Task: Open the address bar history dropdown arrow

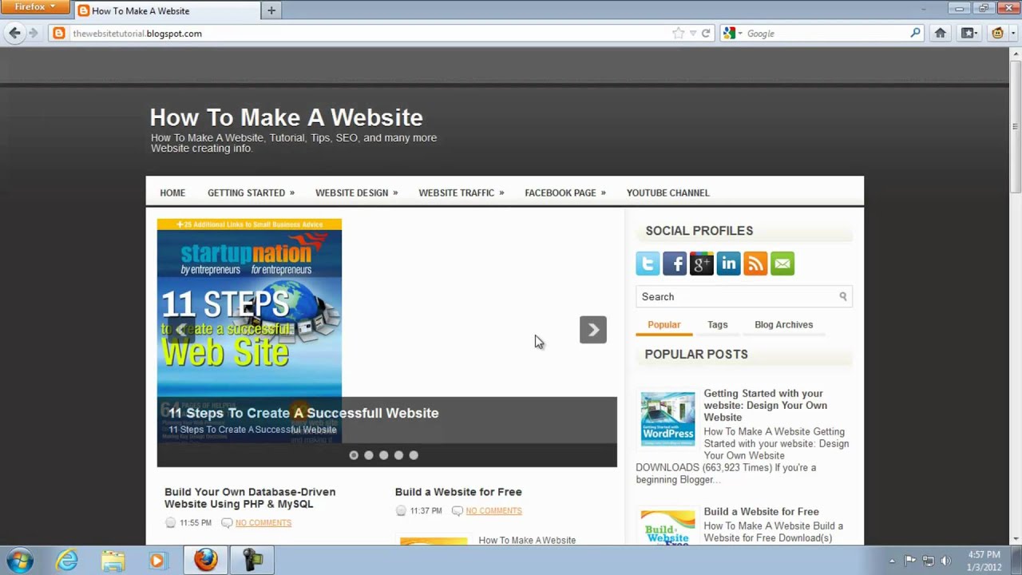Action: (692, 34)
